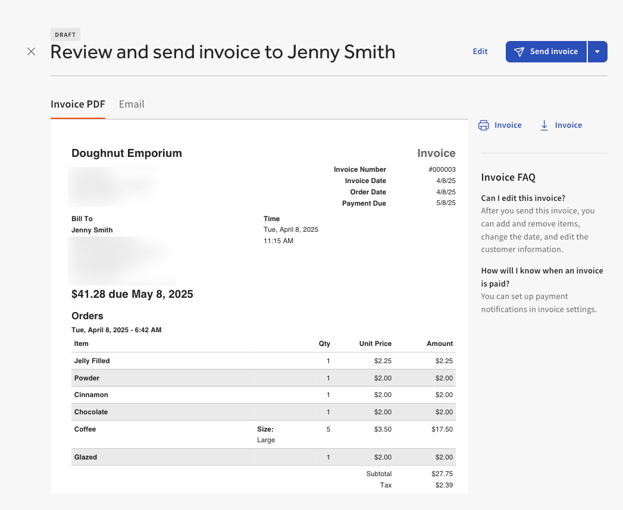This screenshot has width=623, height=510.
Task: Dismiss the review screen via the X icon
Action: coord(31,52)
